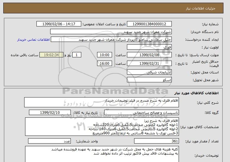Click the ساعت label beside 10:00
Screen dimensions: 230x162
pyautogui.click(x=121, y=55)
